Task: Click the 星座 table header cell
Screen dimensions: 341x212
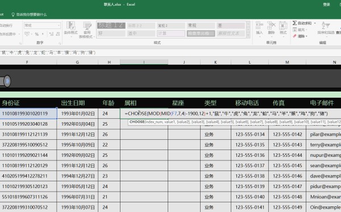Action: coord(184,103)
